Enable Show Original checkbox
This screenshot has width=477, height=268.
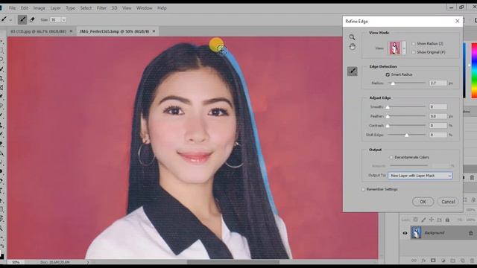(x=414, y=52)
